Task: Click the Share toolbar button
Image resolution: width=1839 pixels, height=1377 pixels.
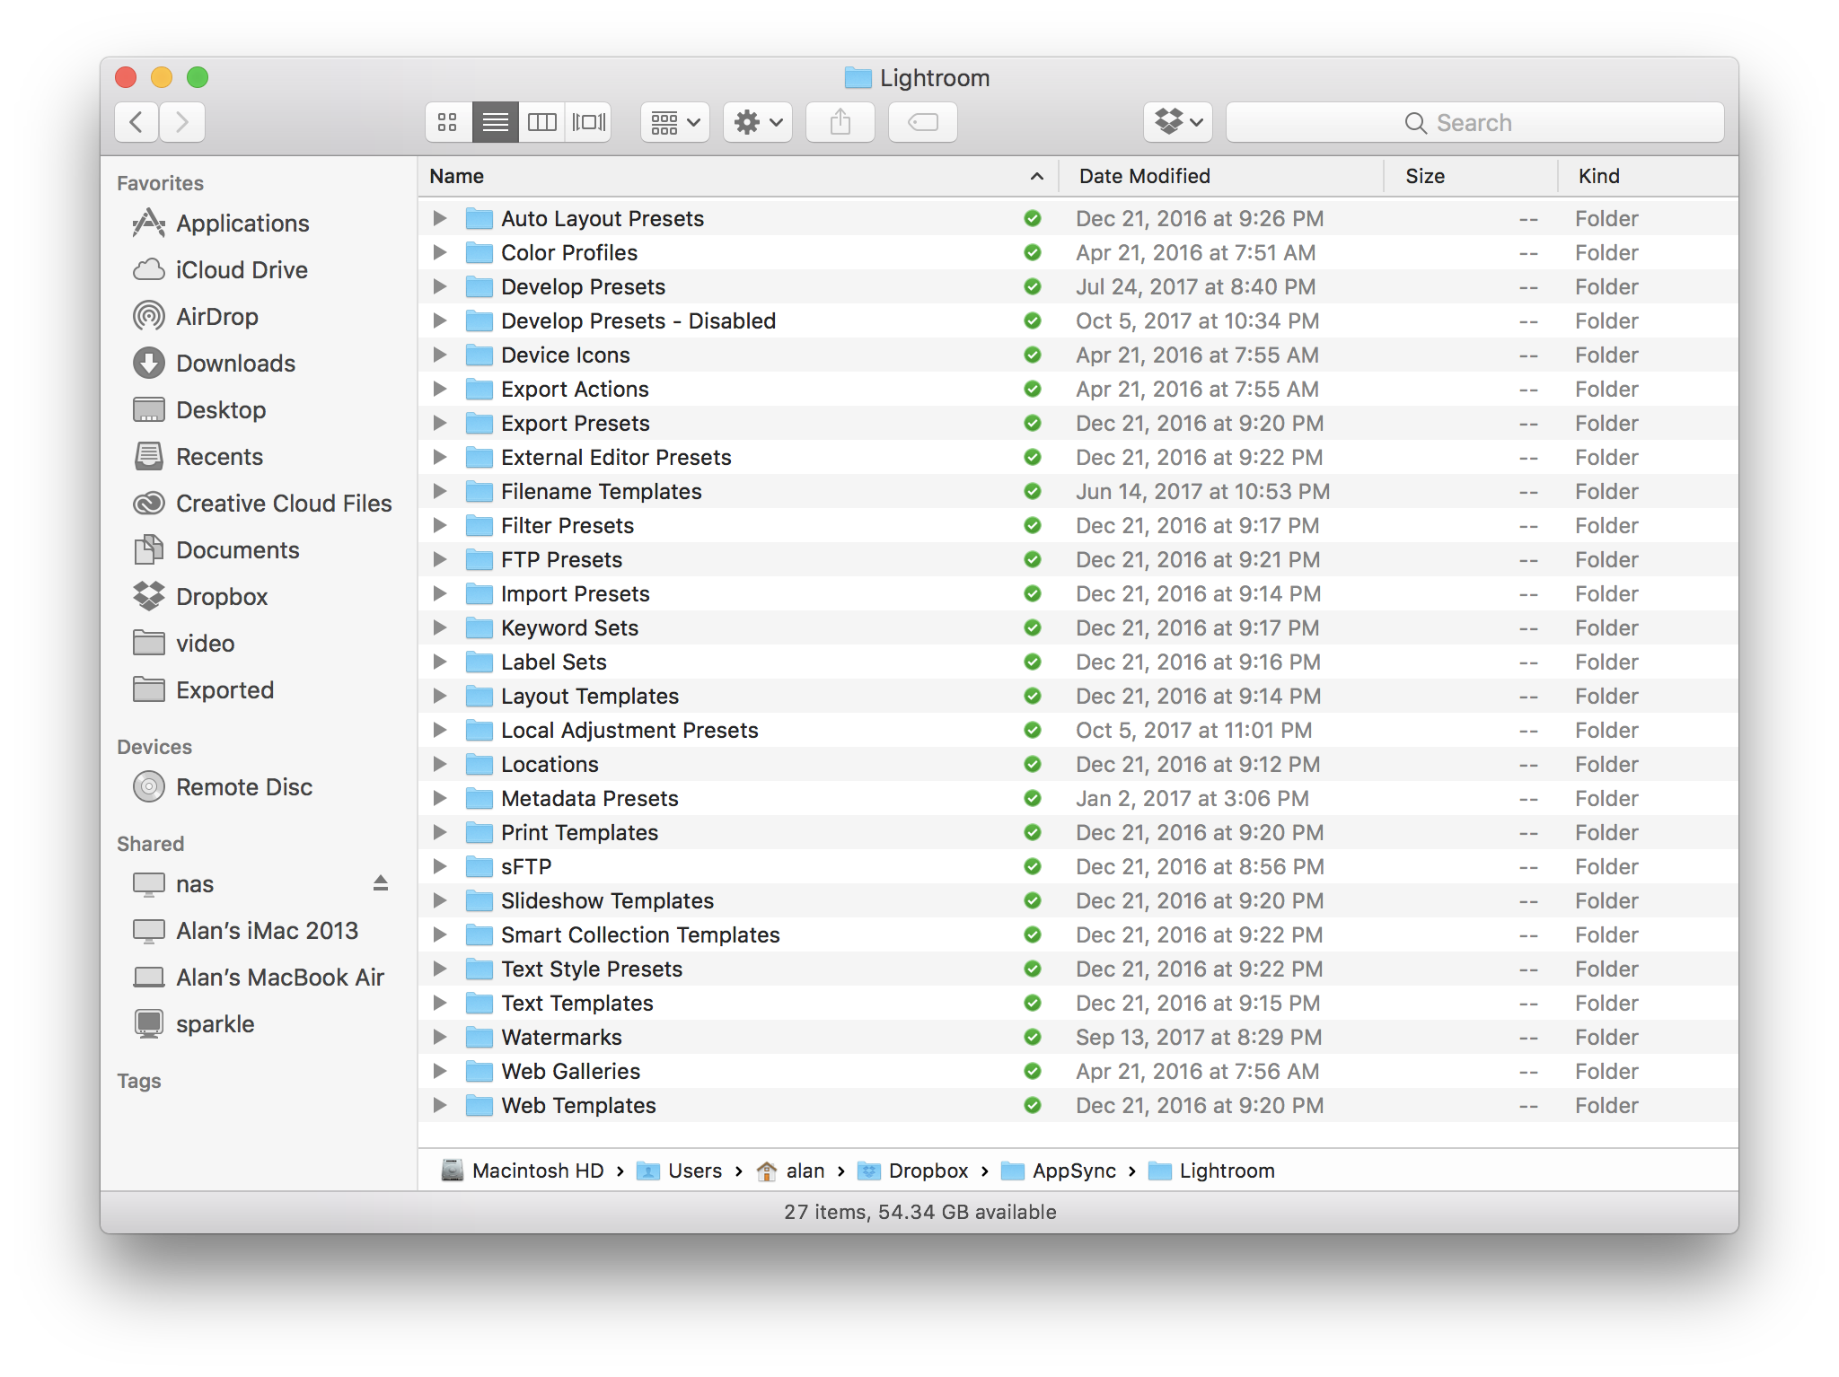Action: point(840,122)
